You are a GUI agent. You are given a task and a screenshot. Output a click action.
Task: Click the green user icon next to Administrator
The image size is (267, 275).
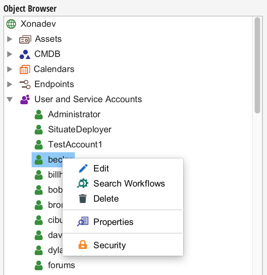38,114
